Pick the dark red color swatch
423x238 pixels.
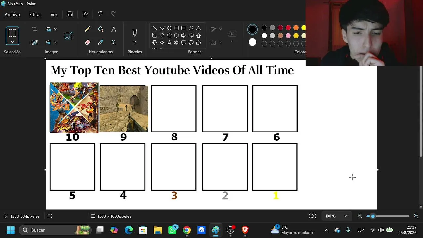(x=280, y=28)
